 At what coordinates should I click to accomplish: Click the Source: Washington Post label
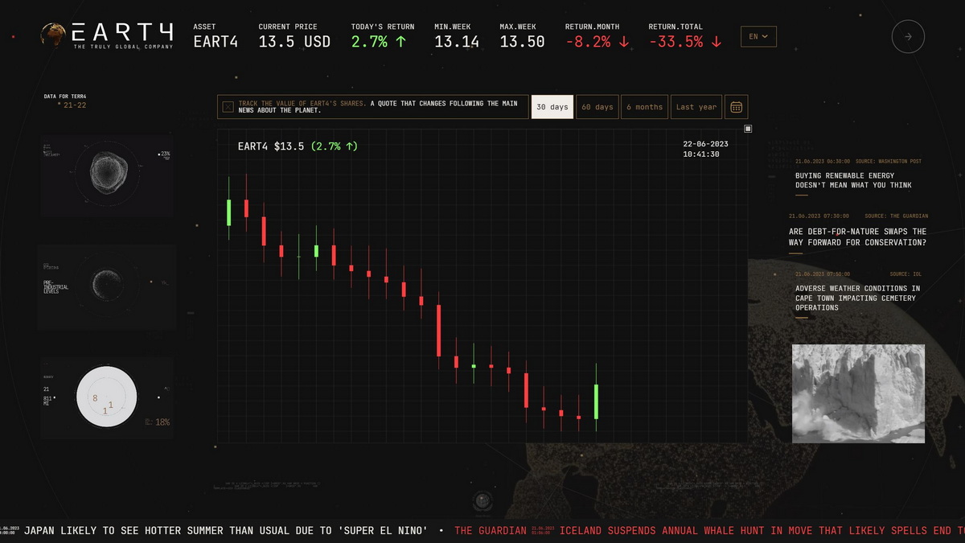(889, 162)
